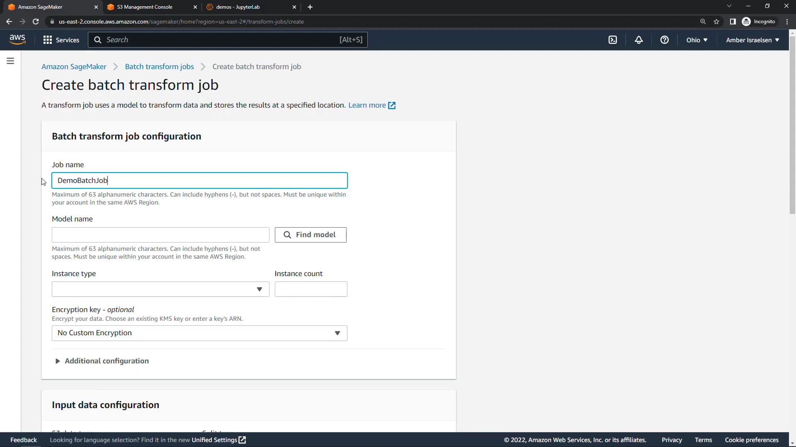Viewport: 796px width, 447px height.
Task: Reload the page in browser
Action: (36, 22)
